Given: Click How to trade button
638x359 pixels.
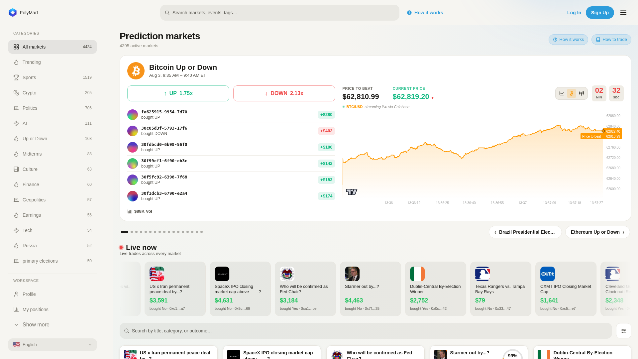Looking at the screenshot, I should [611, 40].
